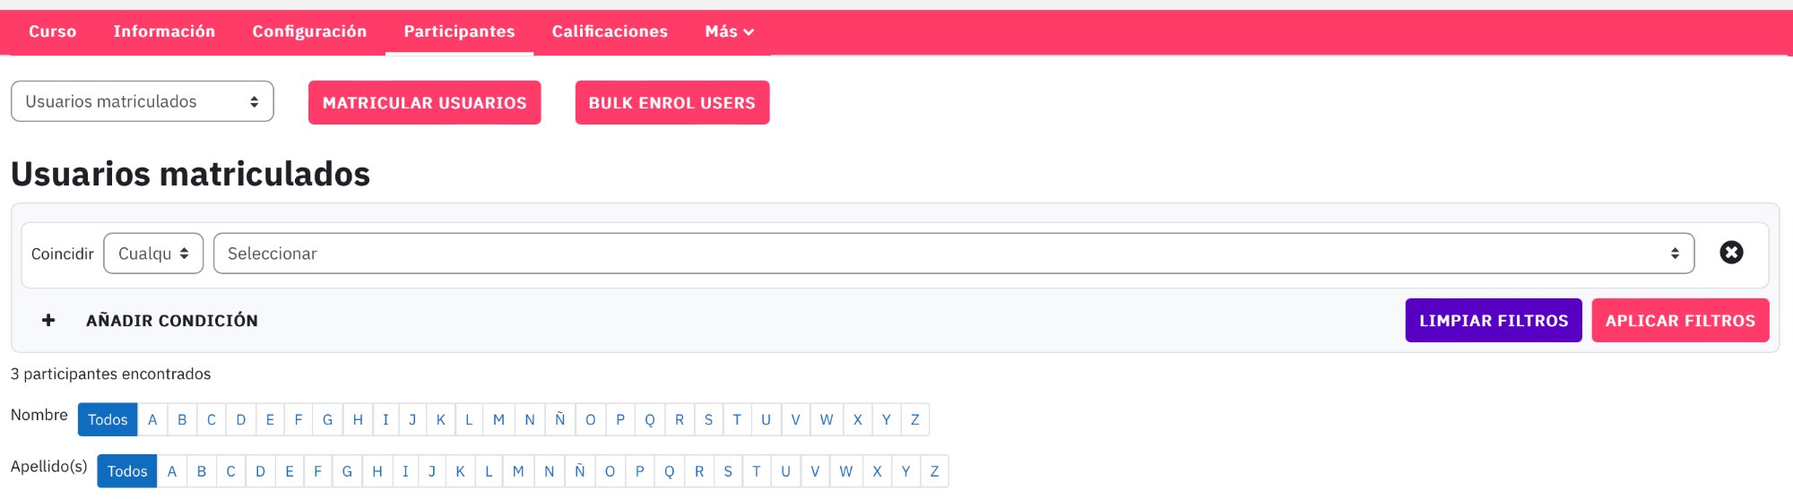1793x499 pixels.
Task: Select Todos in the Nombre row
Action: click(108, 419)
